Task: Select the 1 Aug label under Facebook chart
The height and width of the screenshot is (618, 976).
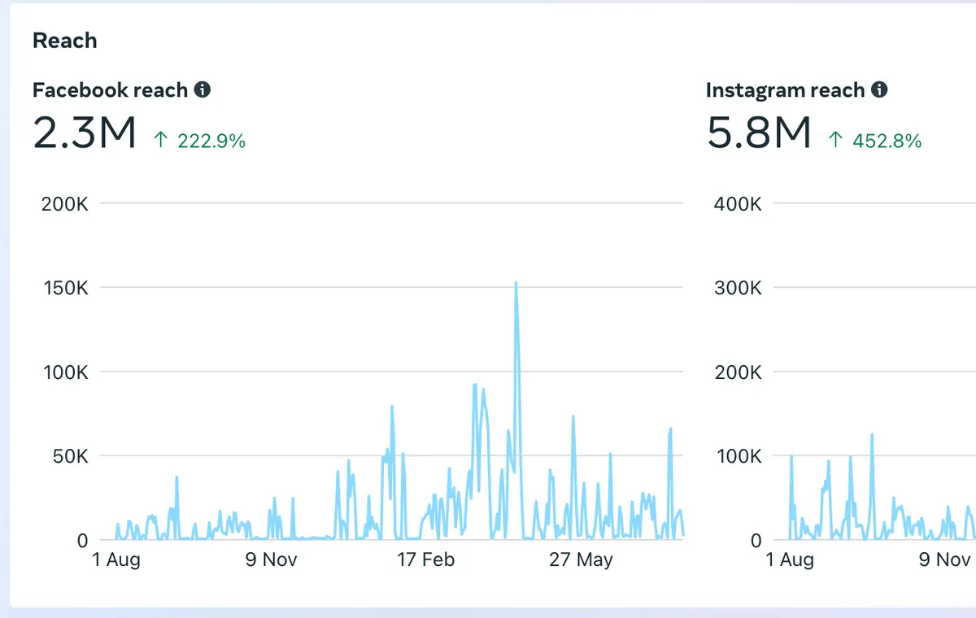Action: point(115,560)
